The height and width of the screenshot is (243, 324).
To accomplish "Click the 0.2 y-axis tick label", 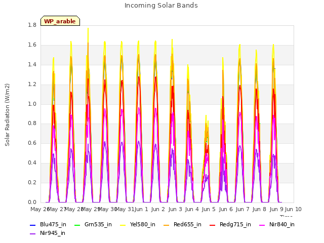I will click(32, 182).
